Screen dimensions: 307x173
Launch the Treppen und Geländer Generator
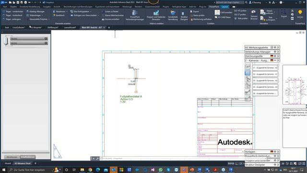coord(156,15)
